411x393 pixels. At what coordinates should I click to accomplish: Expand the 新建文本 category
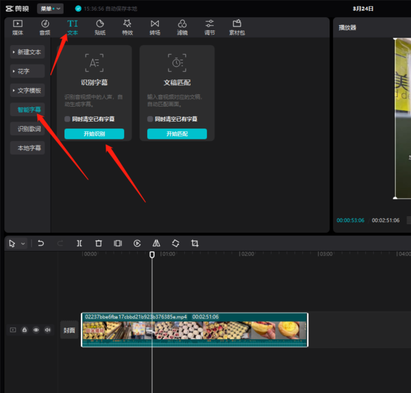click(x=27, y=52)
